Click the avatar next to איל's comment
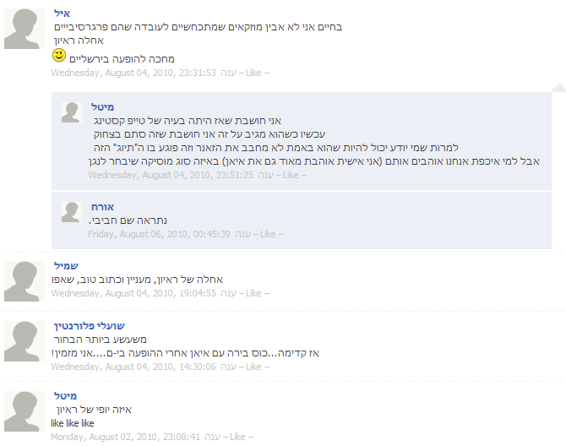The height and width of the screenshot is (446, 566). click(24, 29)
